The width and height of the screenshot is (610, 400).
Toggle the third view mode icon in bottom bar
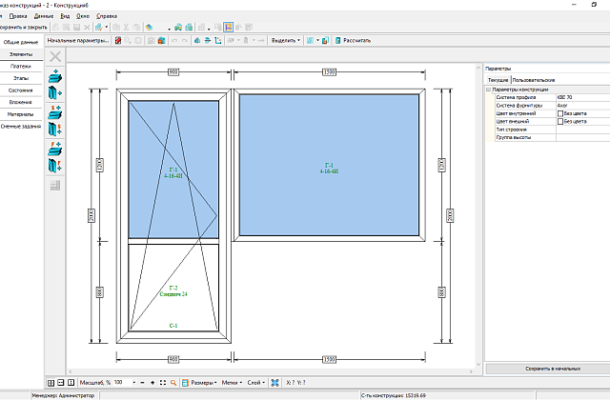pyautogui.click(x=71, y=383)
